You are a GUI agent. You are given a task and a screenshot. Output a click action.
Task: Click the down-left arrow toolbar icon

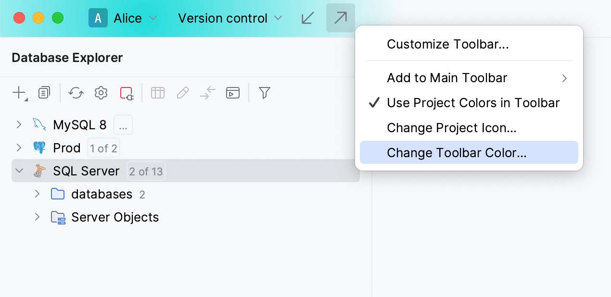tap(308, 18)
